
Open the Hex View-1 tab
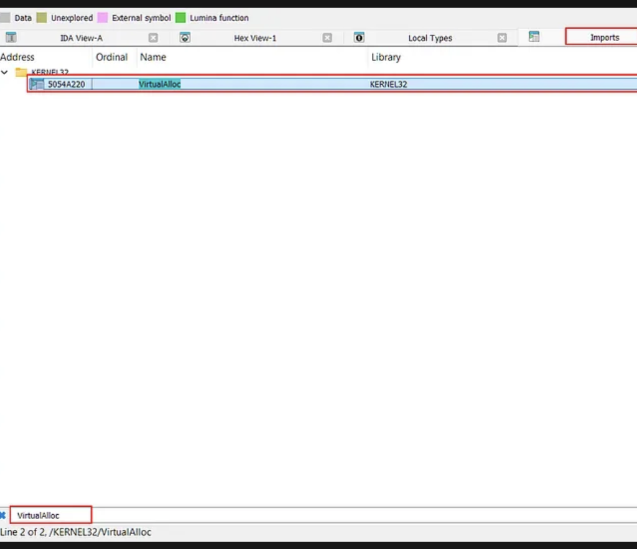pyautogui.click(x=254, y=38)
